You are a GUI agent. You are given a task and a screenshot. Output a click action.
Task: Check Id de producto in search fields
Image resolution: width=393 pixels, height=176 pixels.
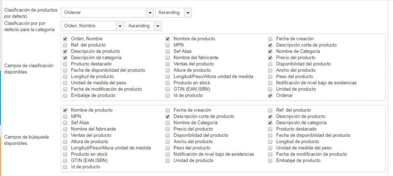(x=65, y=167)
